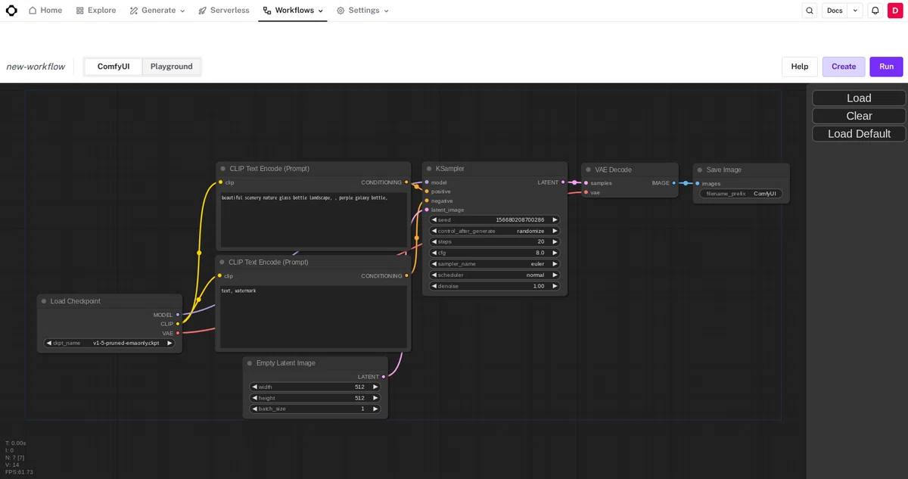Viewport: 908px width, 479px height.
Task: Click the width value field
Action: coord(315,387)
